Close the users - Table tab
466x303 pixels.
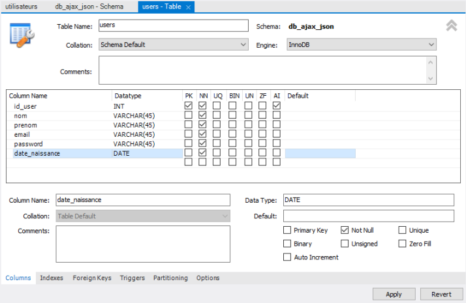(188, 7)
